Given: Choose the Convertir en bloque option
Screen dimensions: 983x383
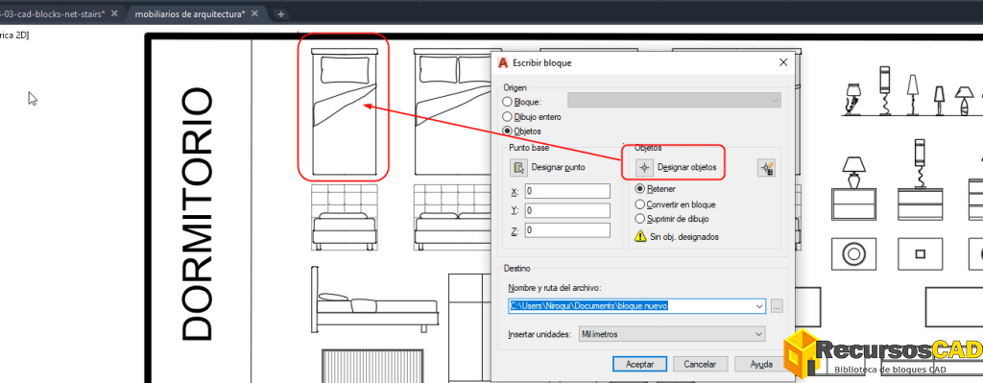Looking at the screenshot, I should coord(639,204).
